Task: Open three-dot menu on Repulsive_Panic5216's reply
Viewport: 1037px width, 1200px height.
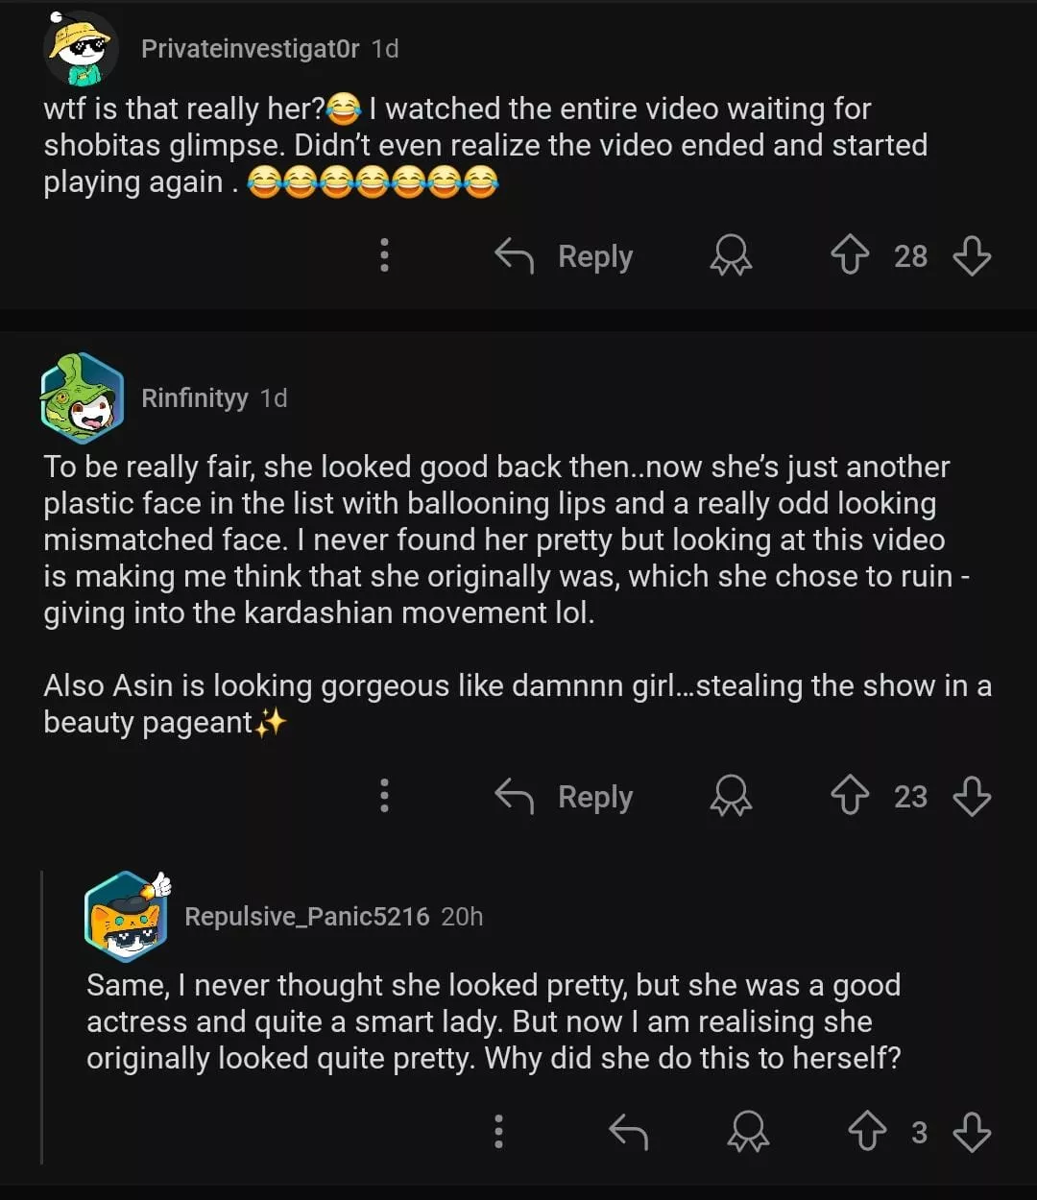Action: click(498, 1132)
